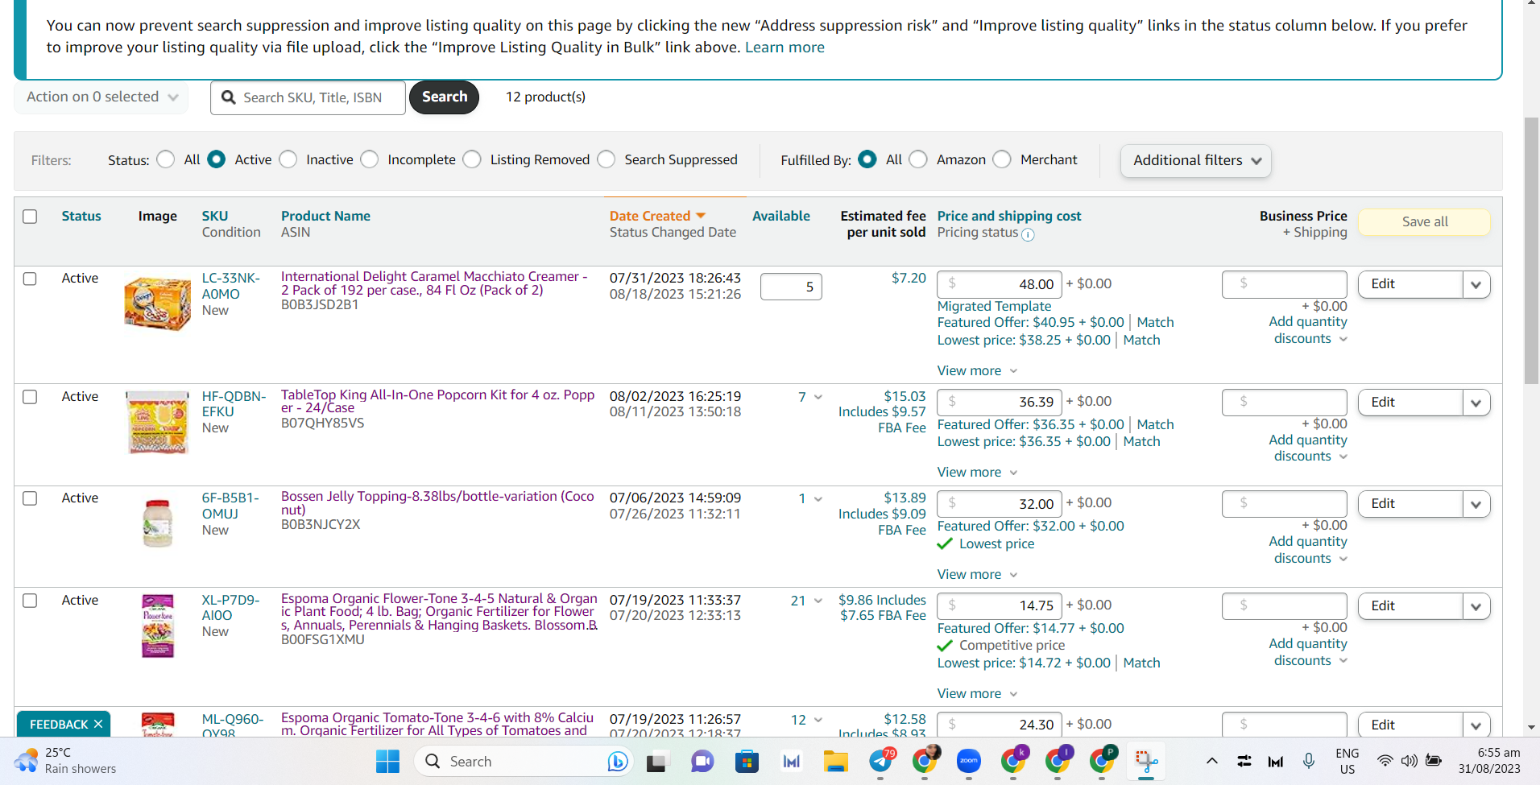Image resolution: width=1540 pixels, height=785 pixels.
Task: Open Bossen Jelly Topping product image
Action: coord(158,523)
